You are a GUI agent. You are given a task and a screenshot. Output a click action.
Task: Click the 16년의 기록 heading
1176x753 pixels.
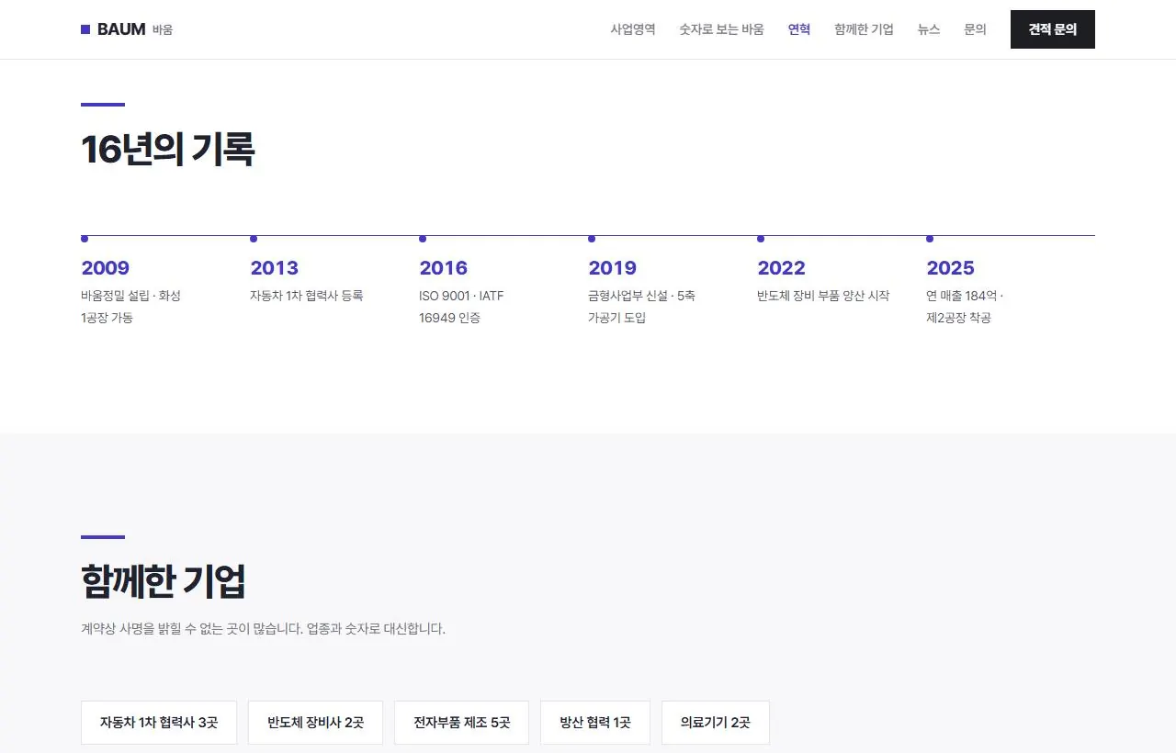tap(167, 149)
